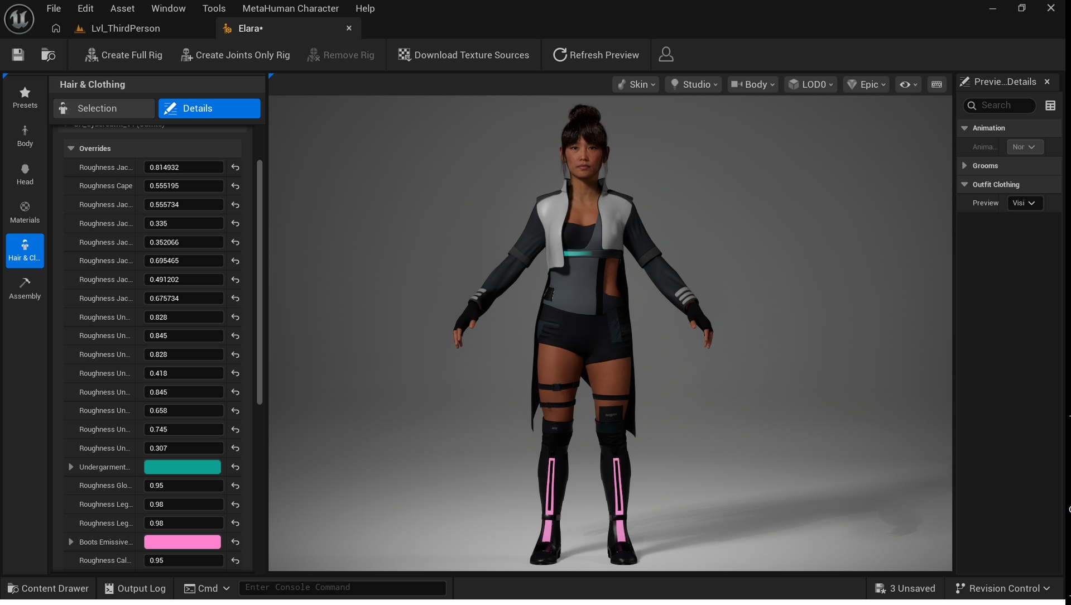Reset the 0.307 roughness value

tap(236, 448)
